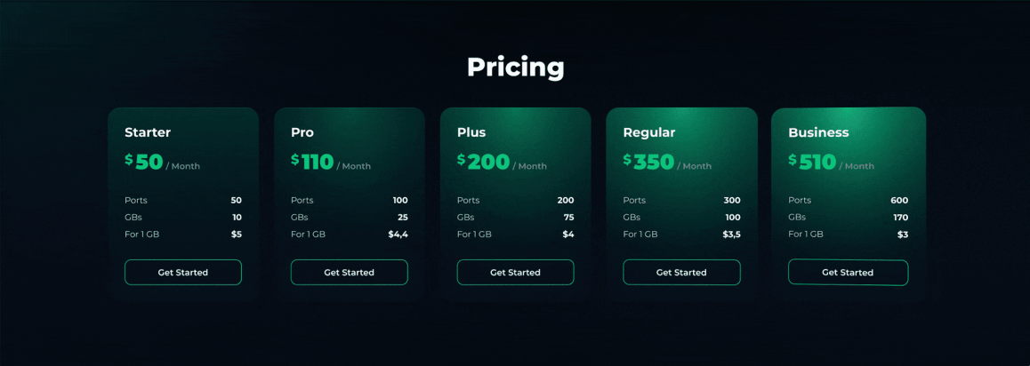The width and height of the screenshot is (1030, 366).
Task: Select the Business plan title
Action: pyautogui.click(x=818, y=132)
